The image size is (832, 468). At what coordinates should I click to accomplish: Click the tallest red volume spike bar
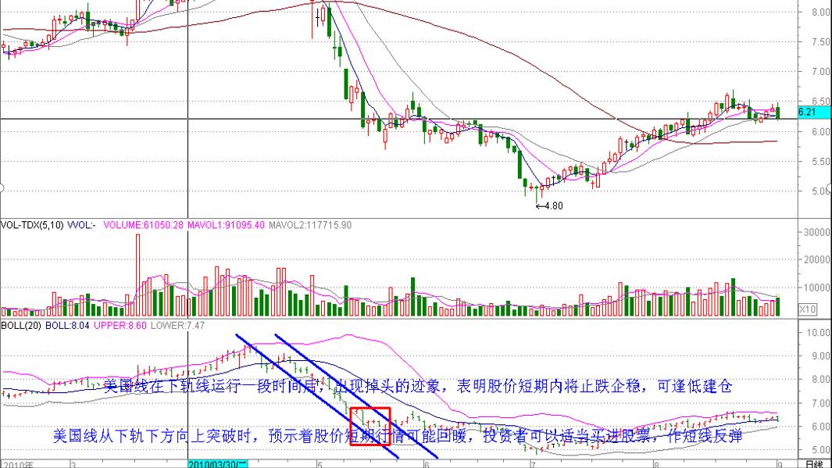138,275
